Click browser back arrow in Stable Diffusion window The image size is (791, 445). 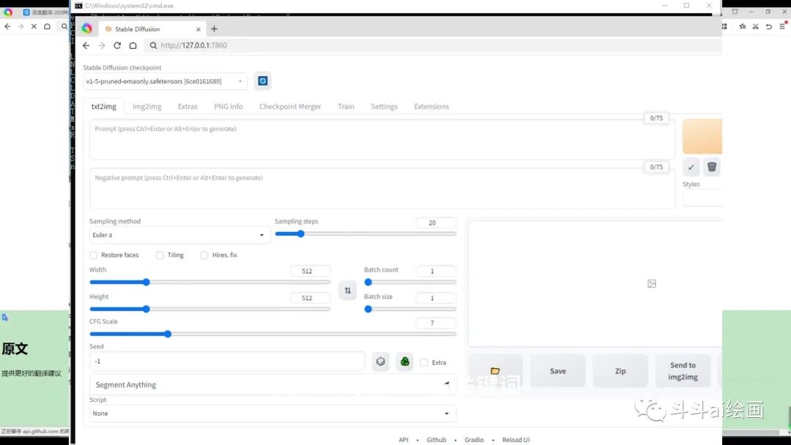(86, 45)
